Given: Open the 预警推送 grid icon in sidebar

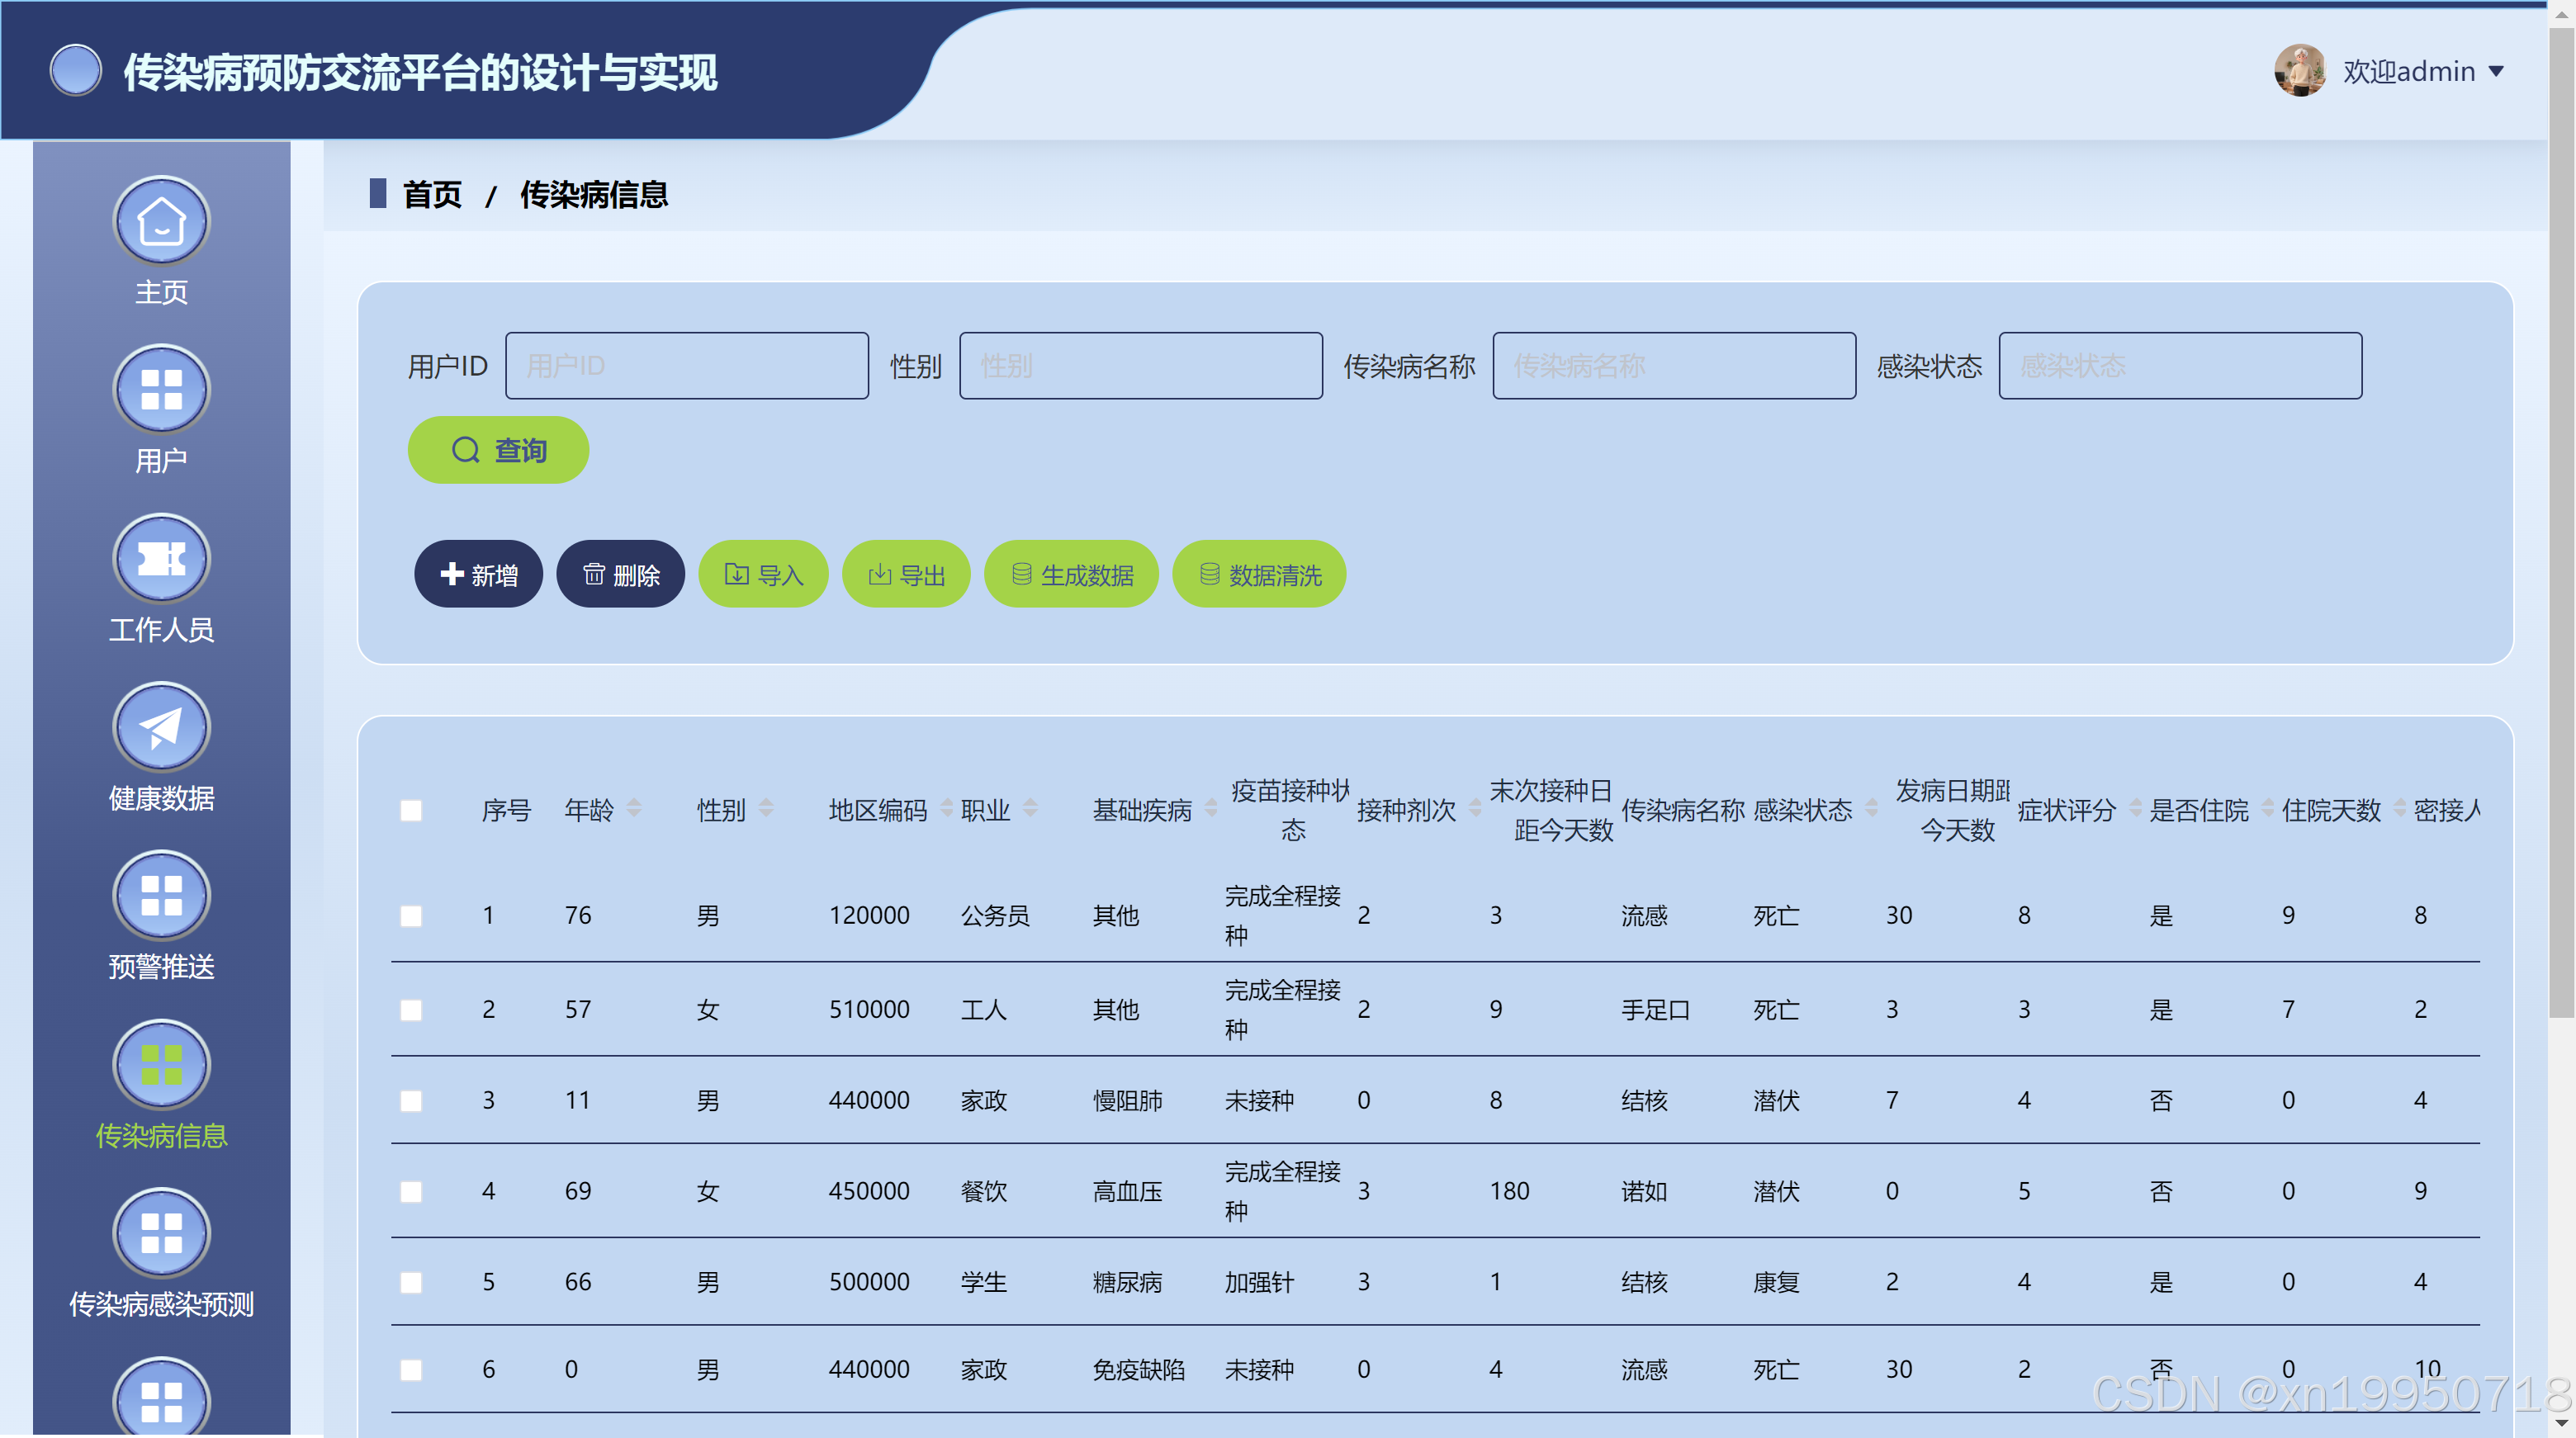Looking at the screenshot, I should click(161, 896).
